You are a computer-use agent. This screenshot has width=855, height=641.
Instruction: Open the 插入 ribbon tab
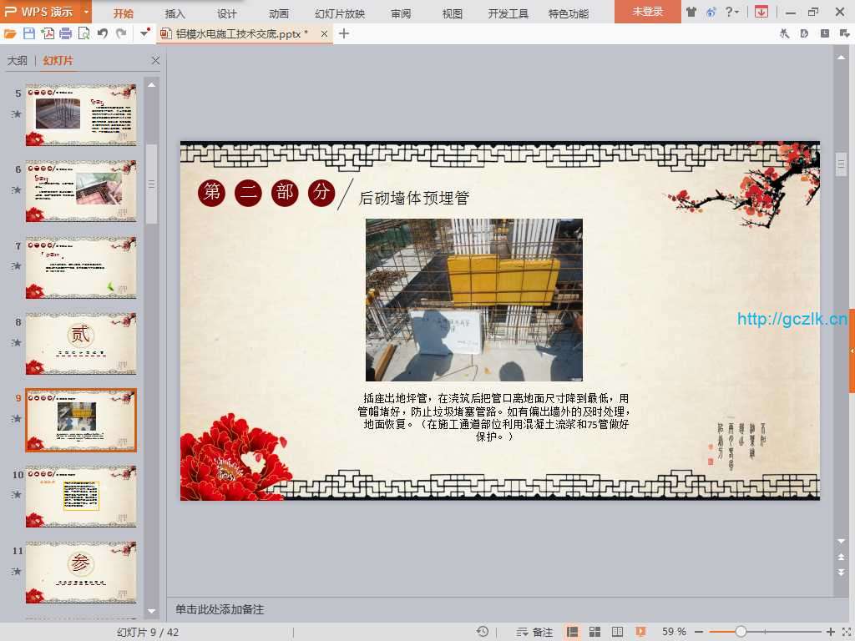[175, 13]
